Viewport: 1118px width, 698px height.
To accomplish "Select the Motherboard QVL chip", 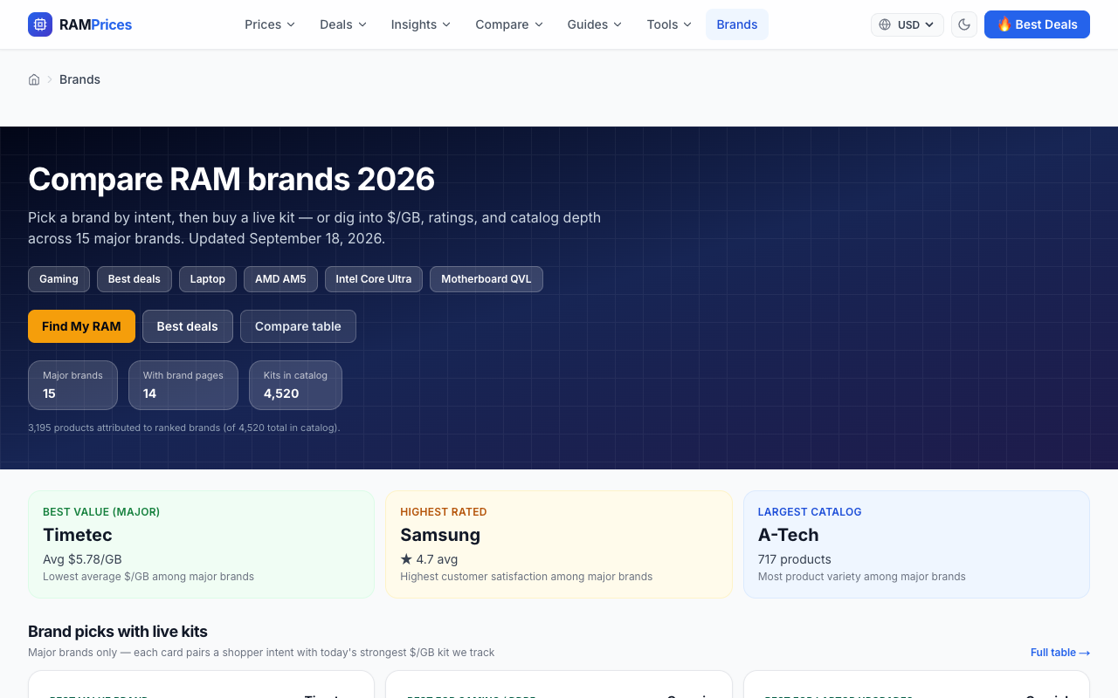I will [487, 279].
